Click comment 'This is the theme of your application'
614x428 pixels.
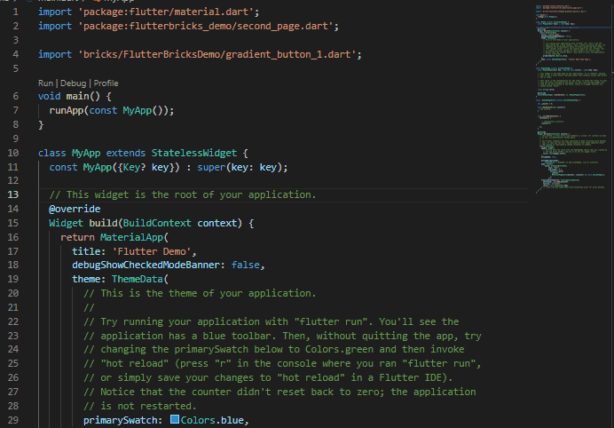click(200, 294)
